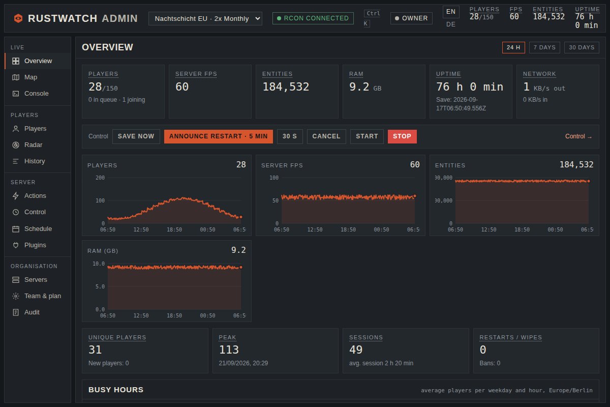Image resolution: width=610 pixels, height=407 pixels.
Task: Click the Plugins plug icon
Action: click(16, 245)
